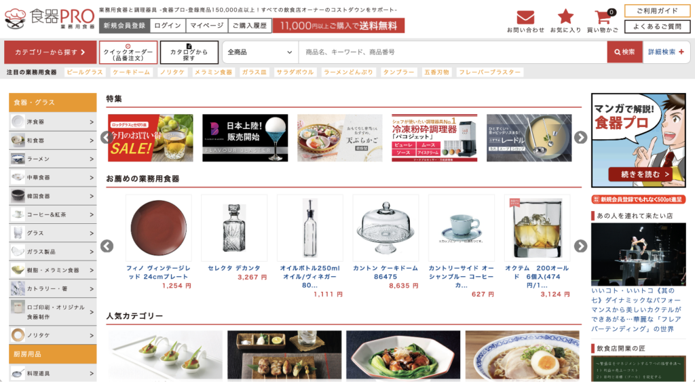Open the カントン ケーキドーム product thumbnail
The height and width of the screenshot is (382, 695).
click(386, 228)
